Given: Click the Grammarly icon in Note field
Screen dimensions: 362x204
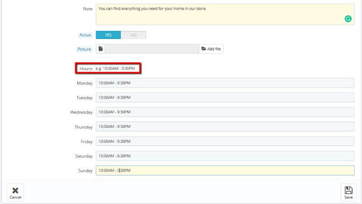Looking at the screenshot, I should point(348,19).
